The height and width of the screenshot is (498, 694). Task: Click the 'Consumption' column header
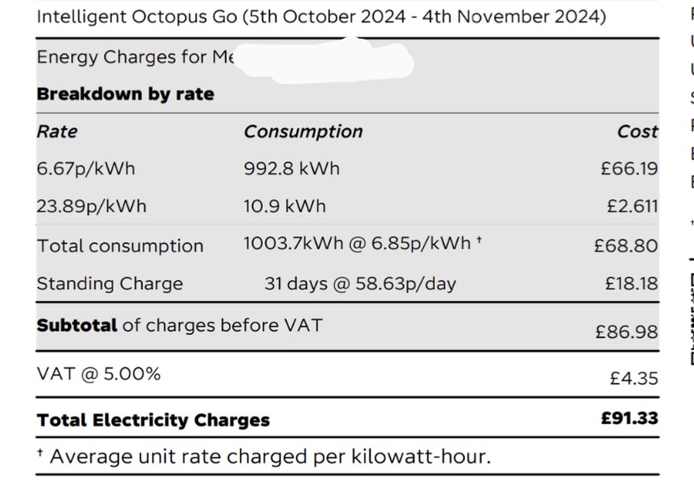[x=303, y=131]
